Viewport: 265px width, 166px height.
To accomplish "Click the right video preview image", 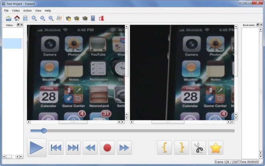I will [x=182, y=73].
